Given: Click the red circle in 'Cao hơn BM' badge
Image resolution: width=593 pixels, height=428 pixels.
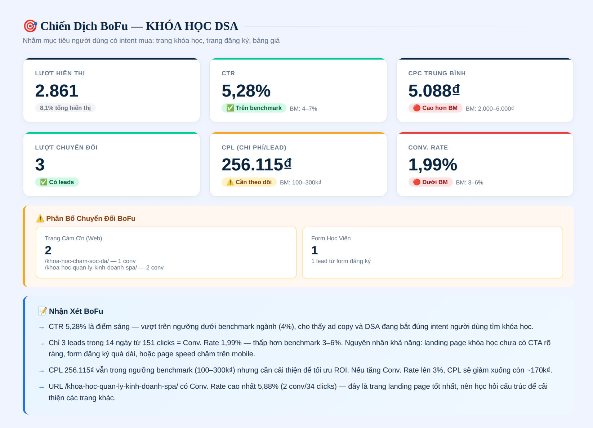Looking at the screenshot, I should 417,108.
